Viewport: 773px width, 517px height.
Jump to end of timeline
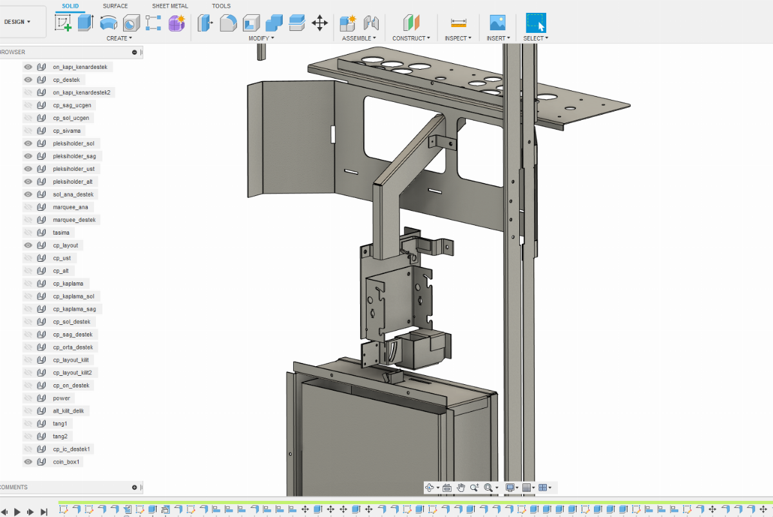point(44,511)
